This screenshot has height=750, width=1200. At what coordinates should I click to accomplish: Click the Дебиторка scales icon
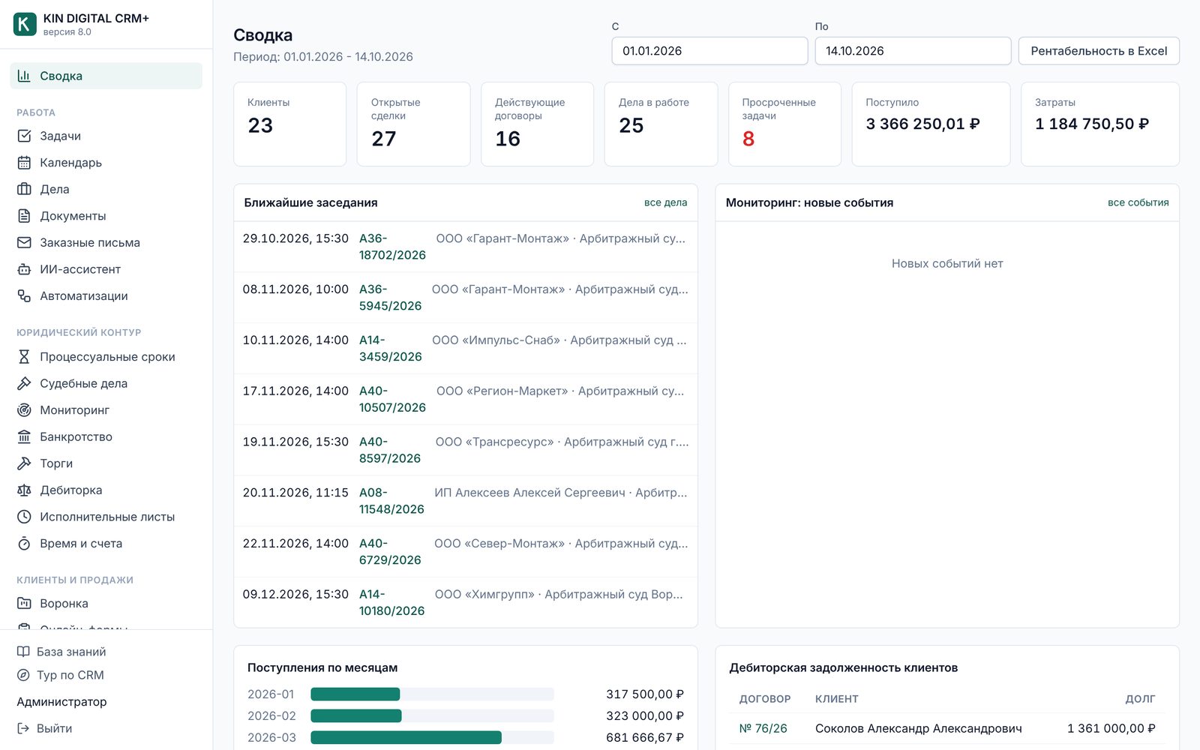click(x=24, y=490)
